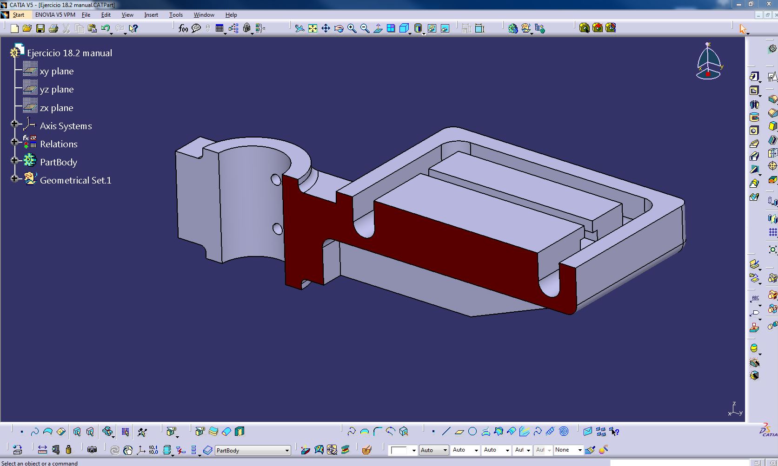This screenshot has width=778, height=466.
Task: Open the color dropdown in graphic properties
Action: click(x=413, y=450)
